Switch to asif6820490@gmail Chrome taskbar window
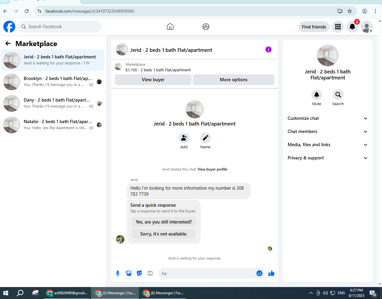Viewport: 382px width, 299px height. pos(67,293)
